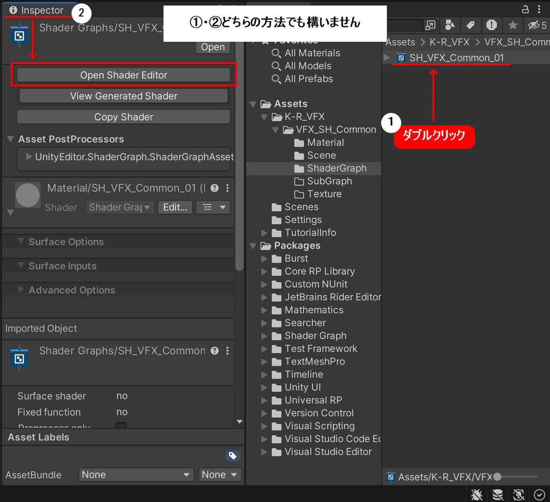Adjust the Project icon size slider
This screenshot has height=502, width=550.
(x=516, y=477)
